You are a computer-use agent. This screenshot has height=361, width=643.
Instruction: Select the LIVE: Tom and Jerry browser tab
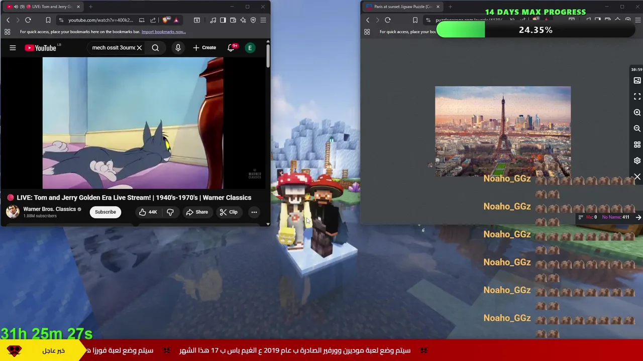click(44, 7)
